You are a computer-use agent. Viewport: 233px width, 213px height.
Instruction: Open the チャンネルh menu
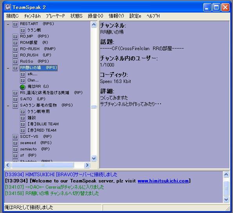32,16
